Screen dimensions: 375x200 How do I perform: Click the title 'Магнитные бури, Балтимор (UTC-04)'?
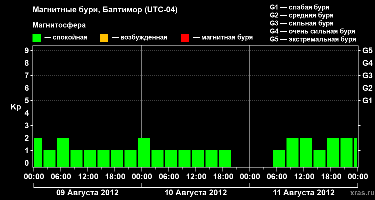point(105,10)
